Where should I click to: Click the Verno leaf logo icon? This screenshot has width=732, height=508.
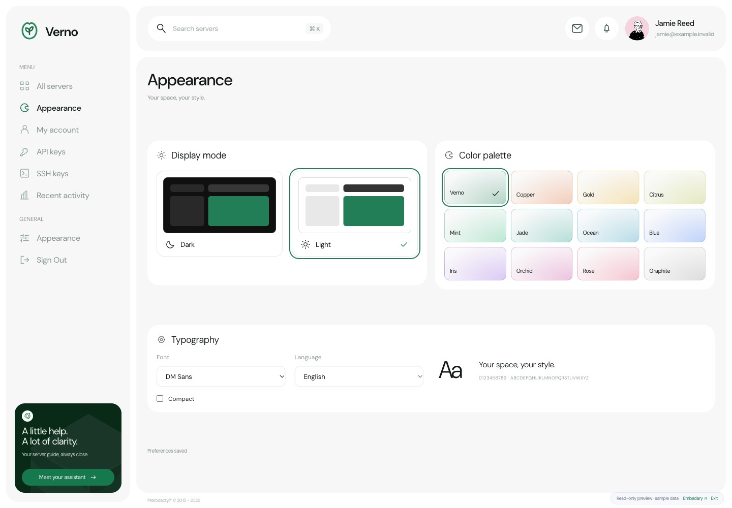coord(29,31)
